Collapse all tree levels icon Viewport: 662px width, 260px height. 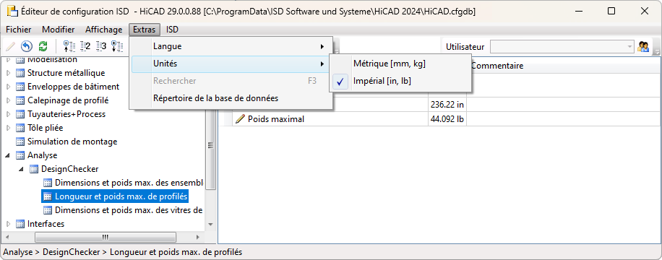point(69,46)
